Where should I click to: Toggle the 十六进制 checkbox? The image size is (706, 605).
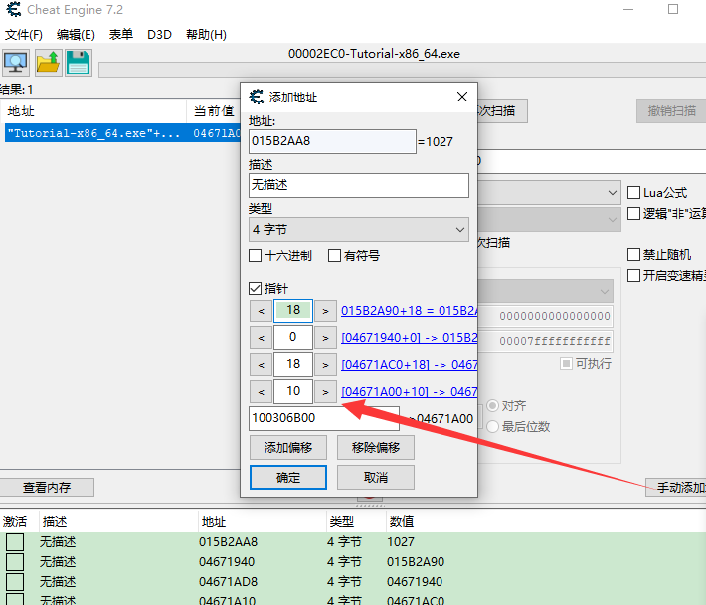click(256, 256)
